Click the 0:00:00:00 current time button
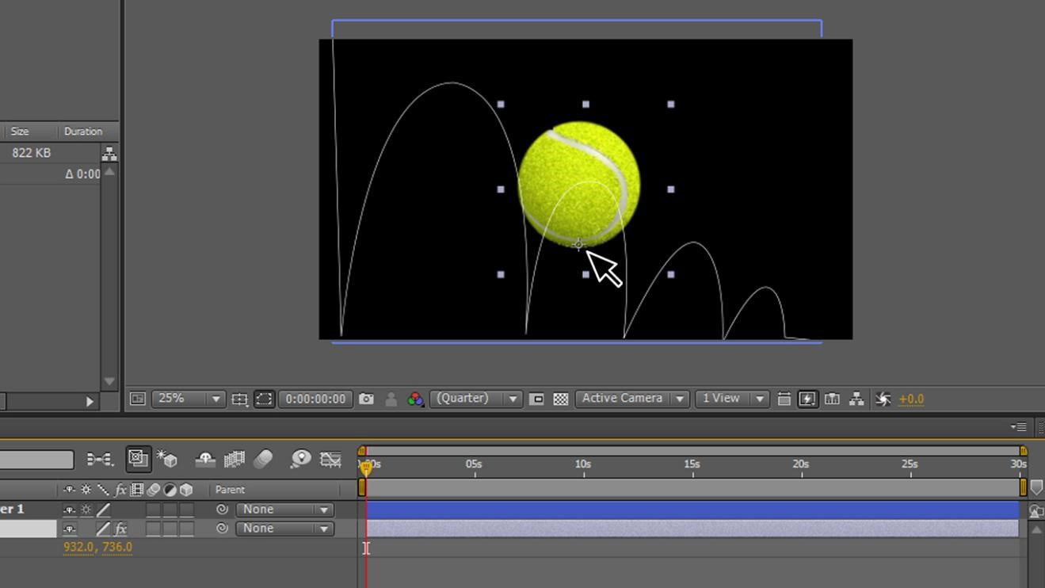The image size is (1045, 588). [x=315, y=399]
